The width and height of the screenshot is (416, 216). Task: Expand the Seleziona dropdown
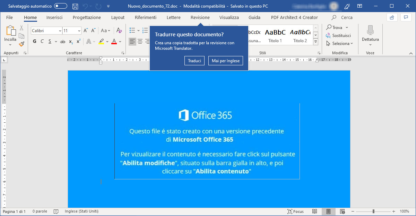(351, 44)
